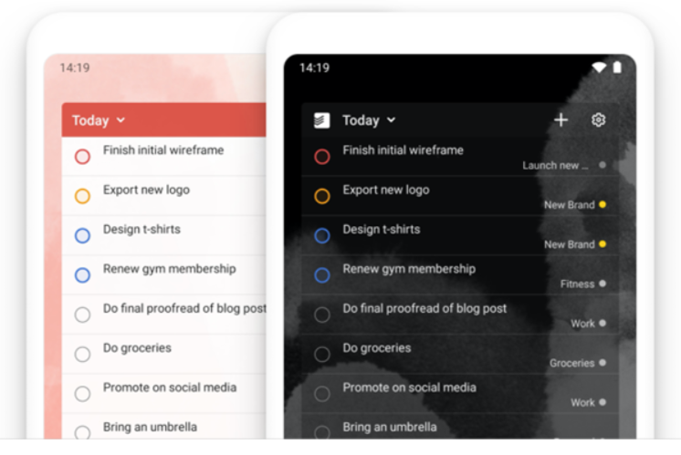Tap 14:19 clock in light phone
The height and width of the screenshot is (455, 681).
tap(75, 67)
